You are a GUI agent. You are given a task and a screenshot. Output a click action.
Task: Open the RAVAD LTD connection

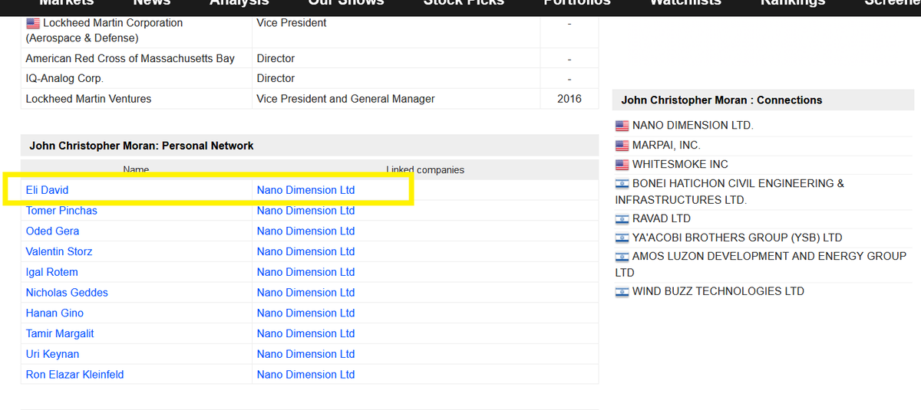[x=662, y=218]
